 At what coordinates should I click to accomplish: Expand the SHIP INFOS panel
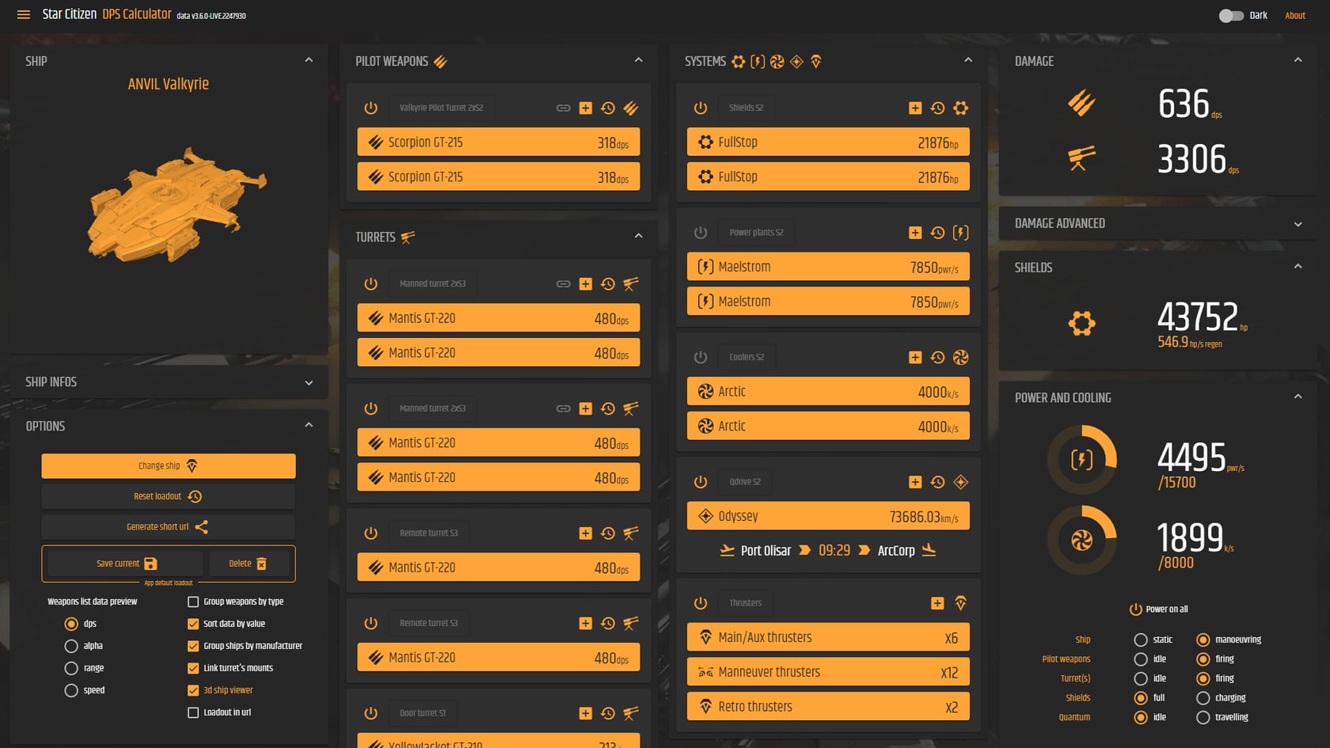pyautogui.click(x=309, y=382)
